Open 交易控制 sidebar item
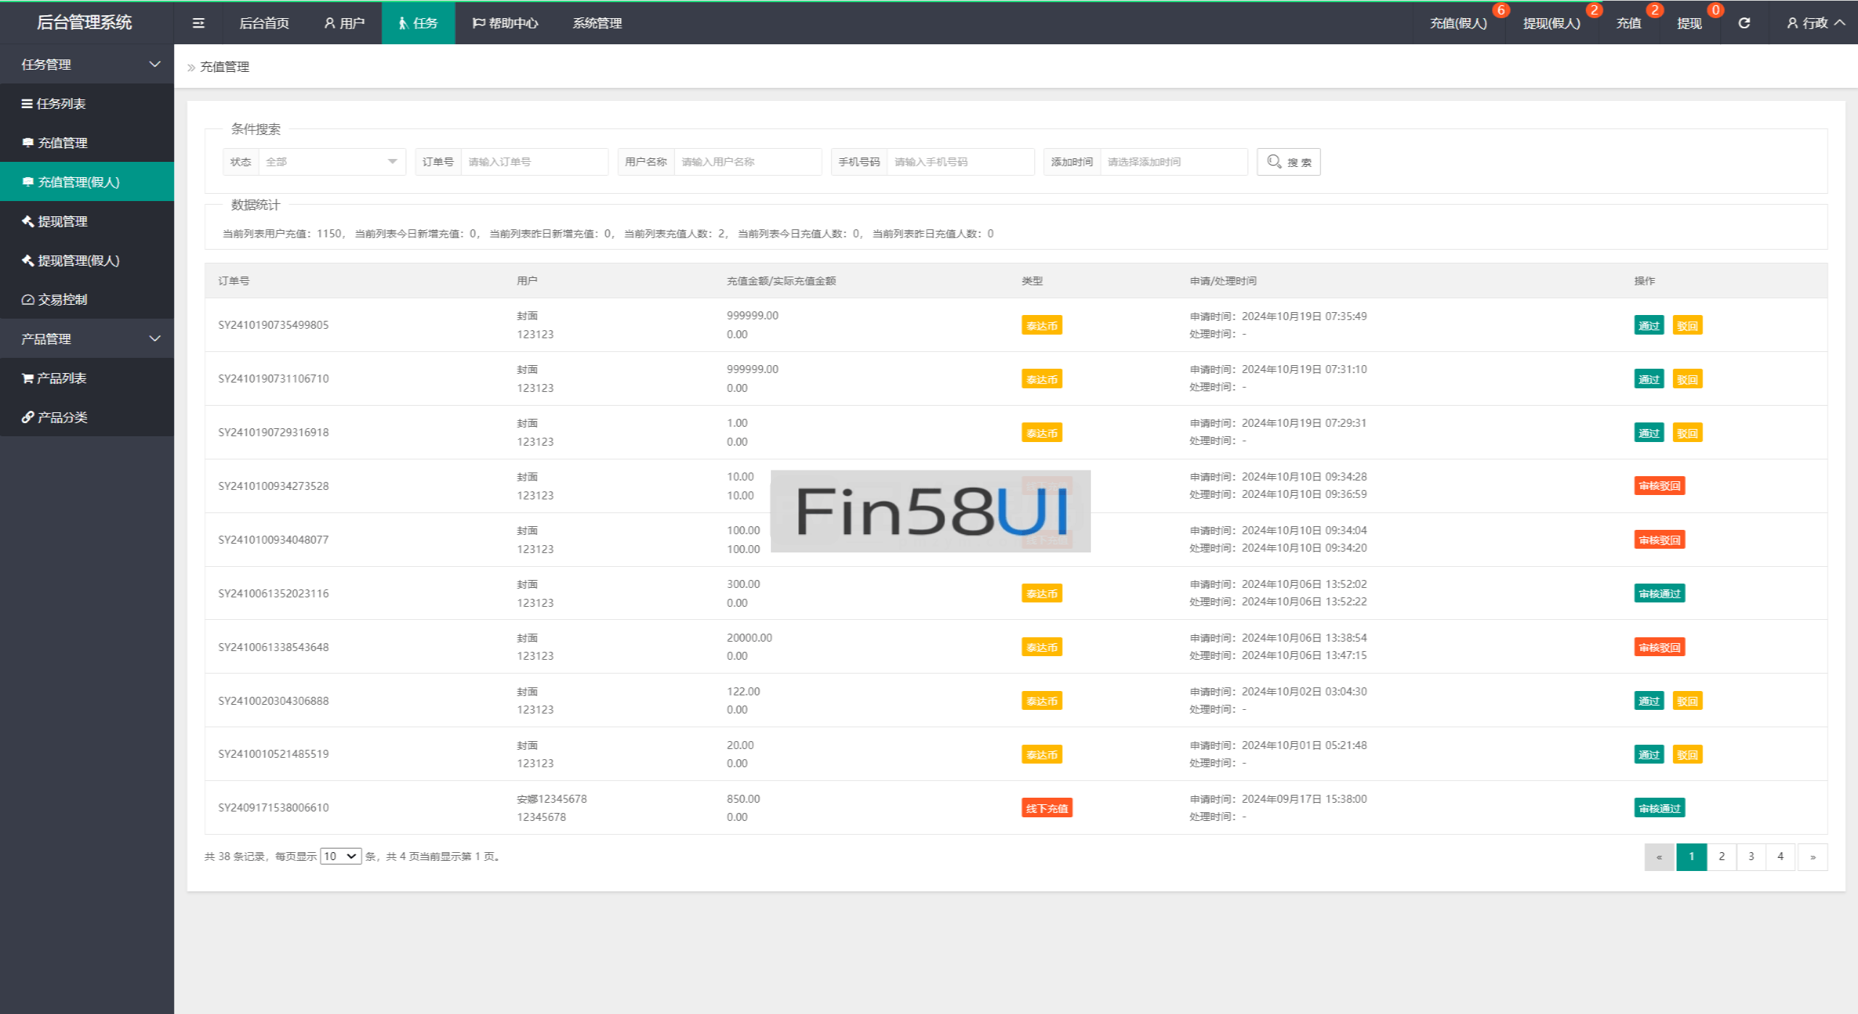The image size is (1858, 1014). [x=62, y=300]
